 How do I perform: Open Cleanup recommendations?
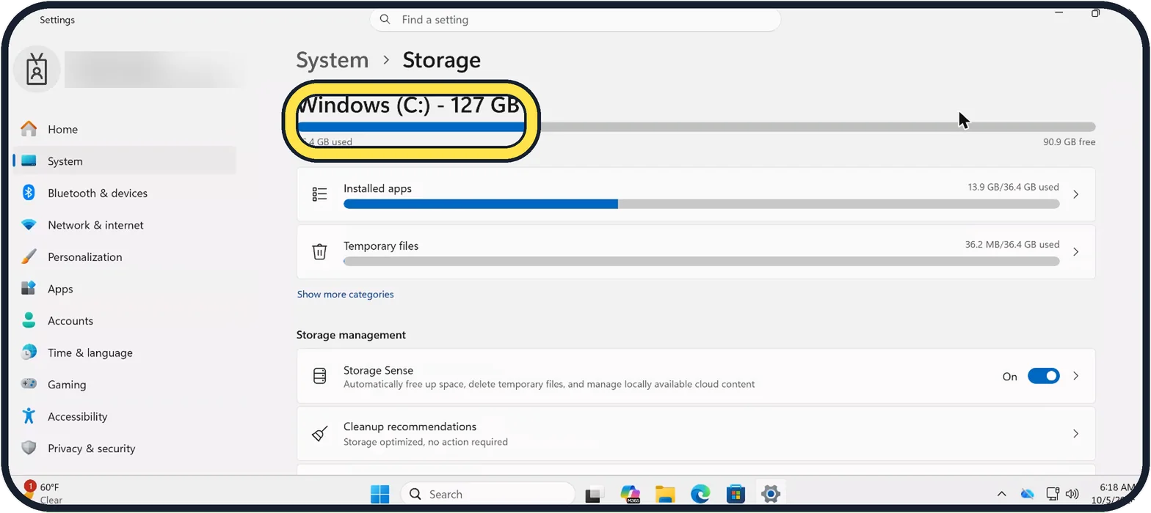pyautogui.click(x=696, y=433)
